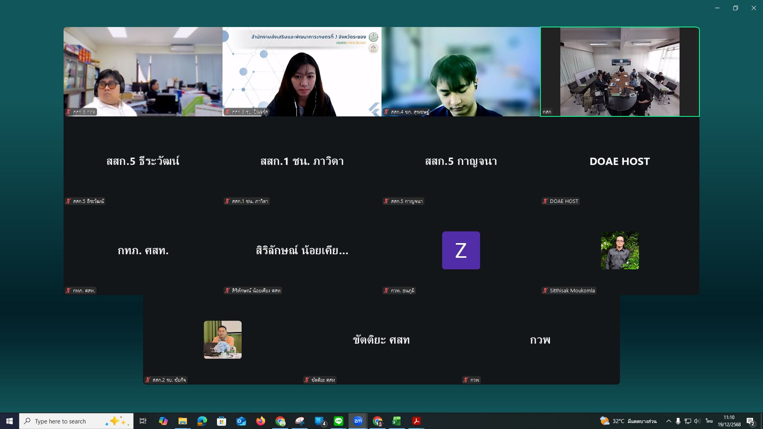Image resolution: width=763 pixels, height=429 pixels.
Task: Open File Explorer from taskbar
Action: click(183, 421)
